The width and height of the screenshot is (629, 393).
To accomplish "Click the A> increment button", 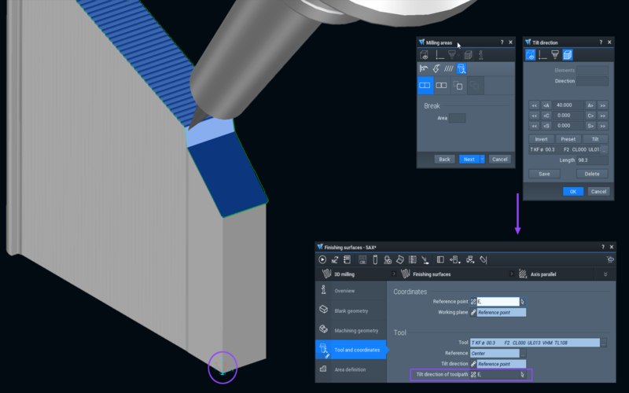I will pyautogui.click(x=590, y=105).
